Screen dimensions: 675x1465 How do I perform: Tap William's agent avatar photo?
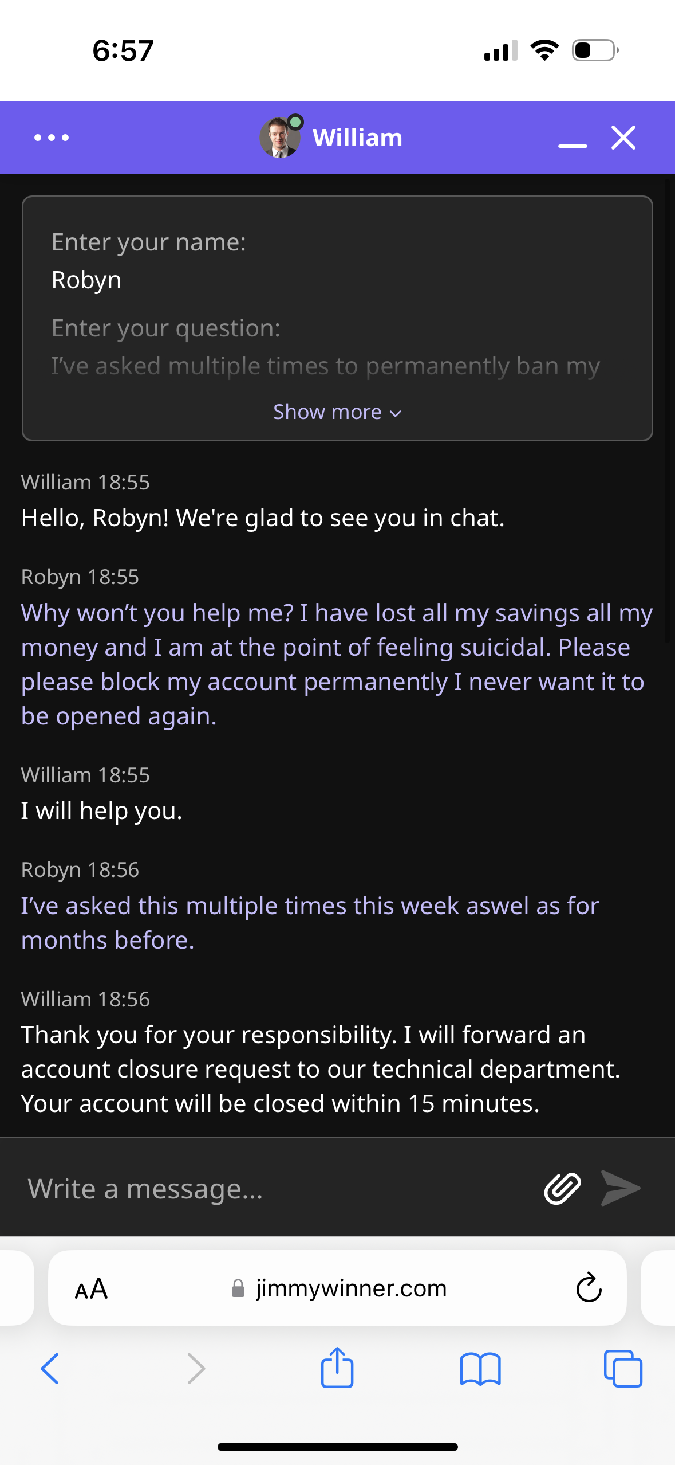coord(279,138)
